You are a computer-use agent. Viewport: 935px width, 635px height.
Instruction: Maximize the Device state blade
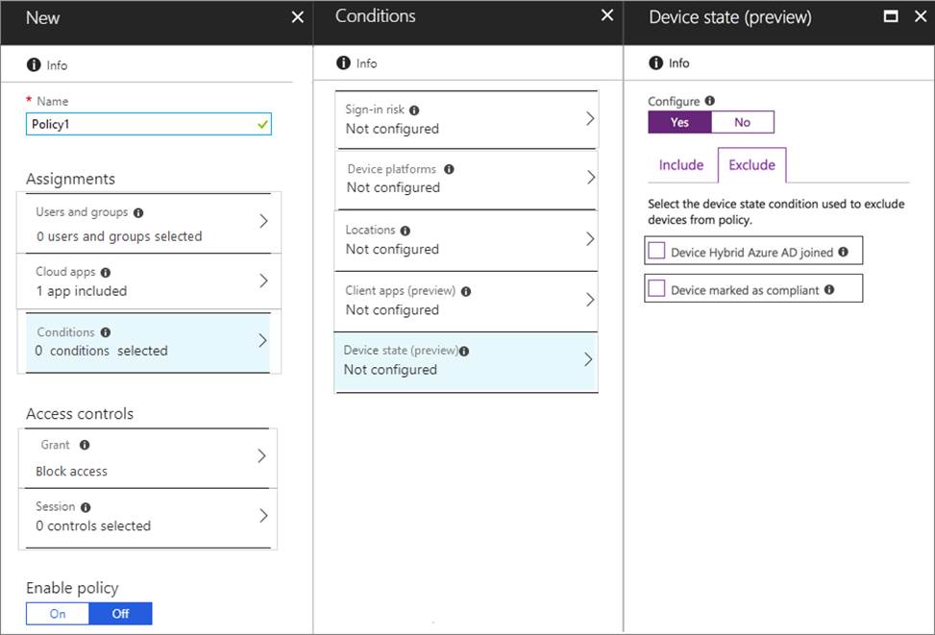click(891, 17)
